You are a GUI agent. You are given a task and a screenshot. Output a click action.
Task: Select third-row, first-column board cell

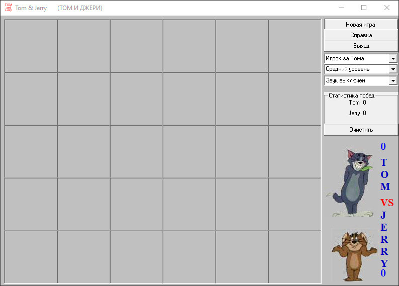[31, 152]
